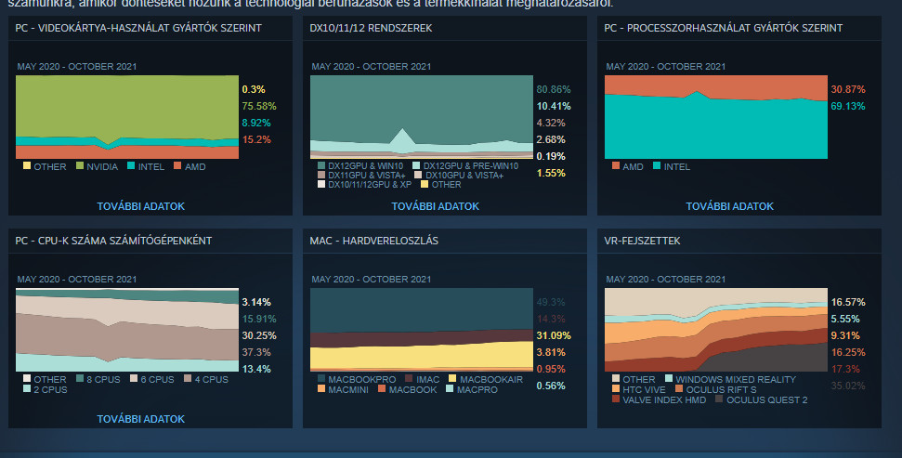Screen dimensions: 902x458
Task: Click the 35.02% value in VR chart
Action: tap(848, 386)
